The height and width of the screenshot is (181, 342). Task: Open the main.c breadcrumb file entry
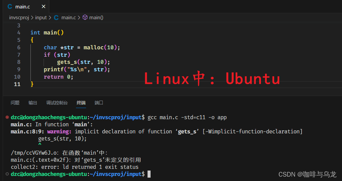(69, 18)
